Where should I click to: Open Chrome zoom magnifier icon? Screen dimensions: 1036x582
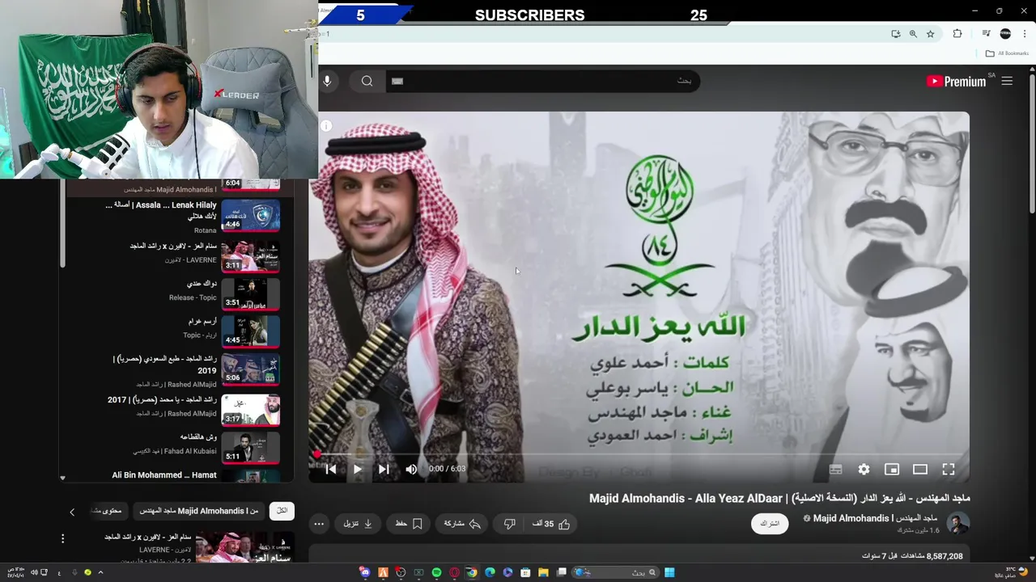click(x=913, y=34)
